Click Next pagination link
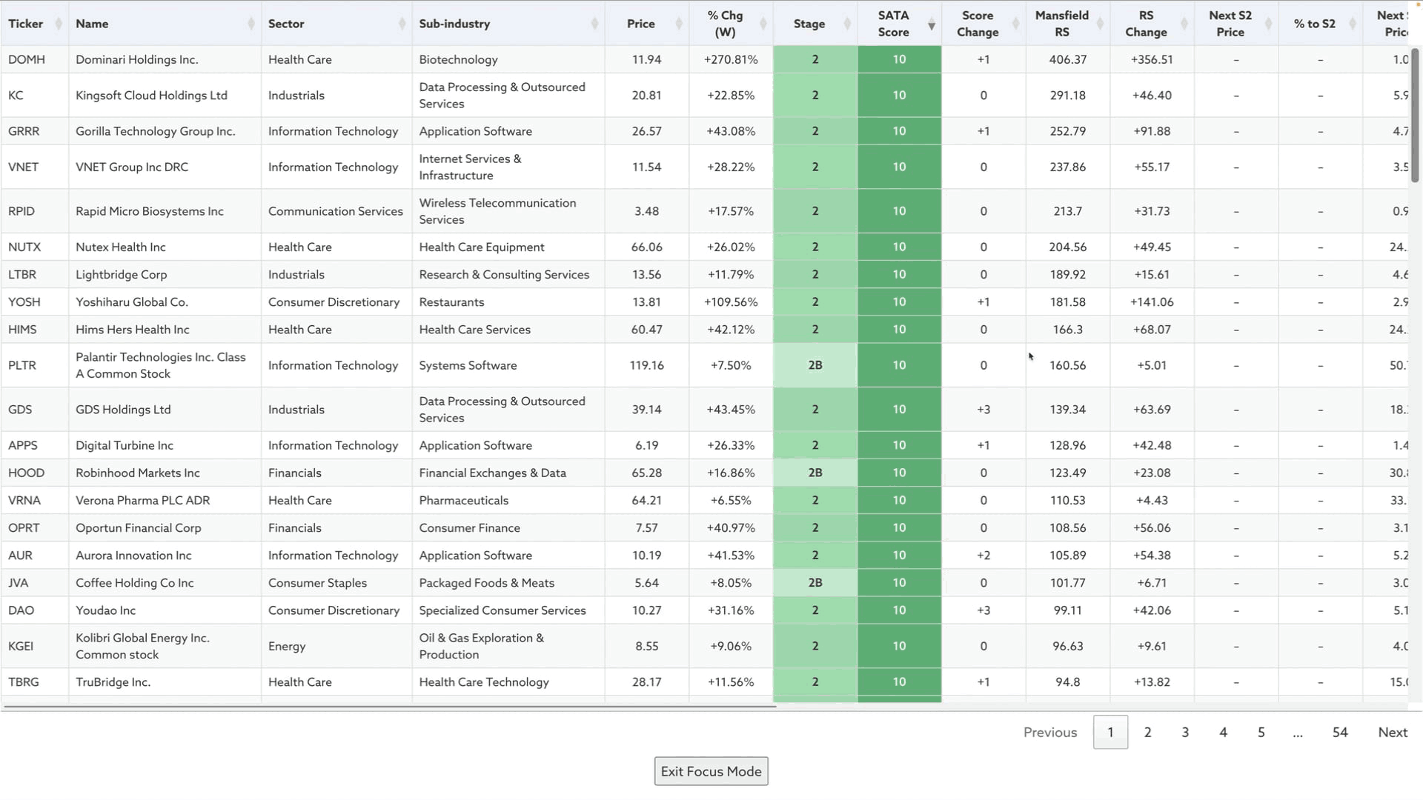Viewport: 1423px width, 800px height. pos(1392,732)
